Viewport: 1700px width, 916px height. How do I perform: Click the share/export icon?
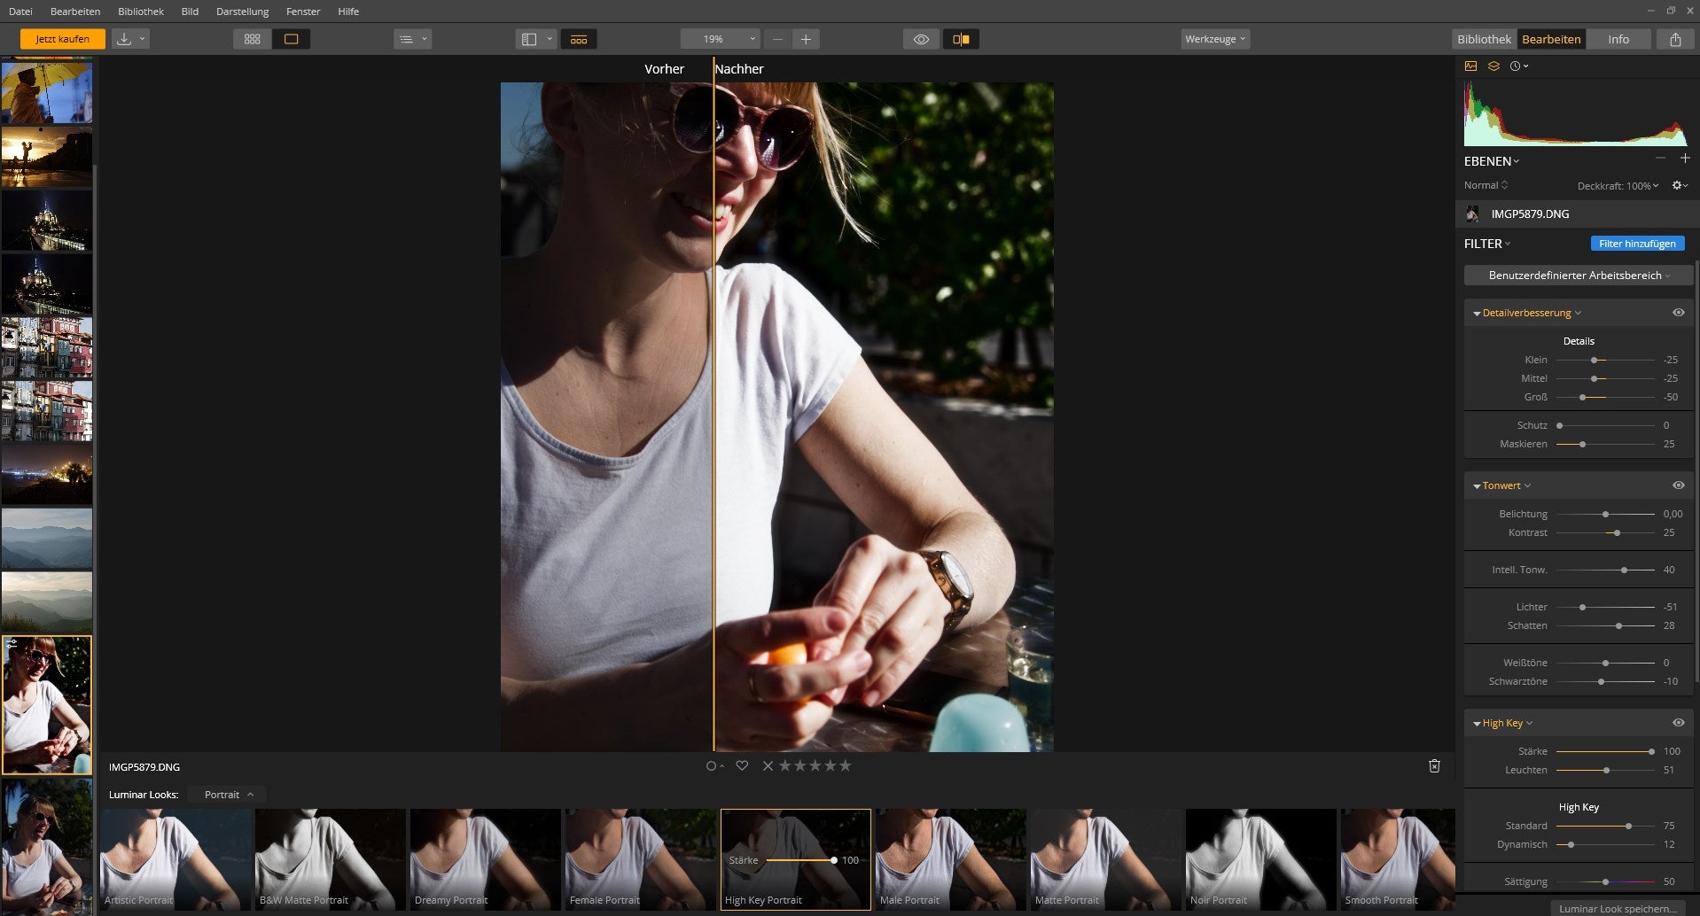click(x=1675, y=39)
